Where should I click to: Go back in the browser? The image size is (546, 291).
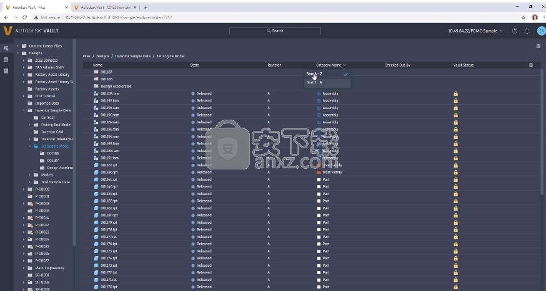click(6, 17)
